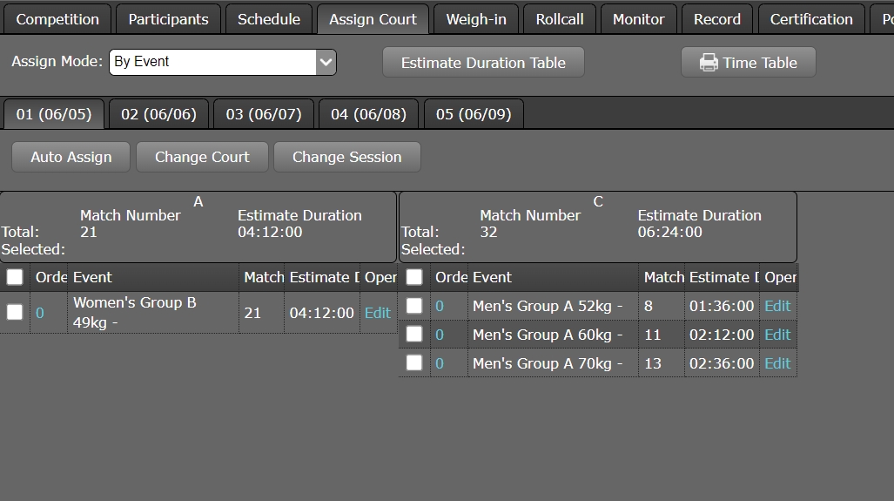Go to the Certification tab
The height and width of the screenshot is (501, 894).
tap(811, 19)
